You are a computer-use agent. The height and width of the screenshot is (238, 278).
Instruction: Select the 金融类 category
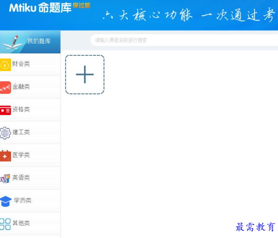point(30,87)
